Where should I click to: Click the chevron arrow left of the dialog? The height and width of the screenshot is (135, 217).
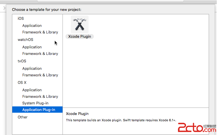pos(5,8)
